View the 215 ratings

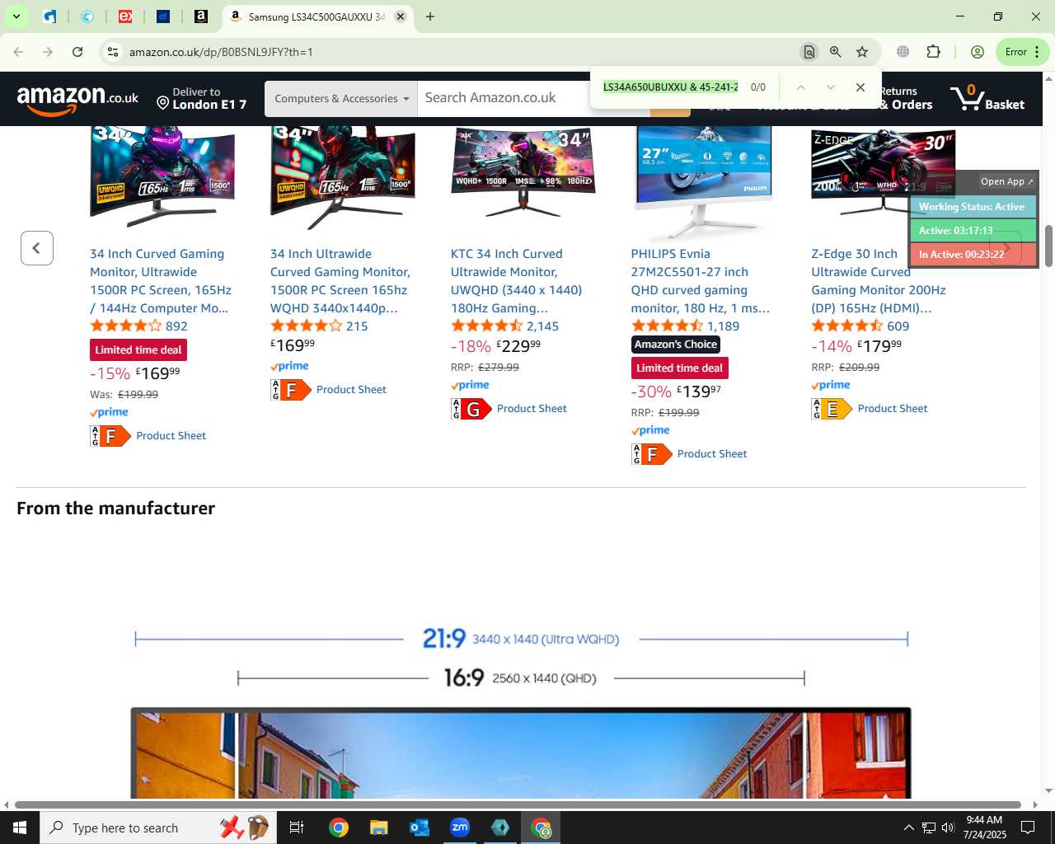[357, 326]
